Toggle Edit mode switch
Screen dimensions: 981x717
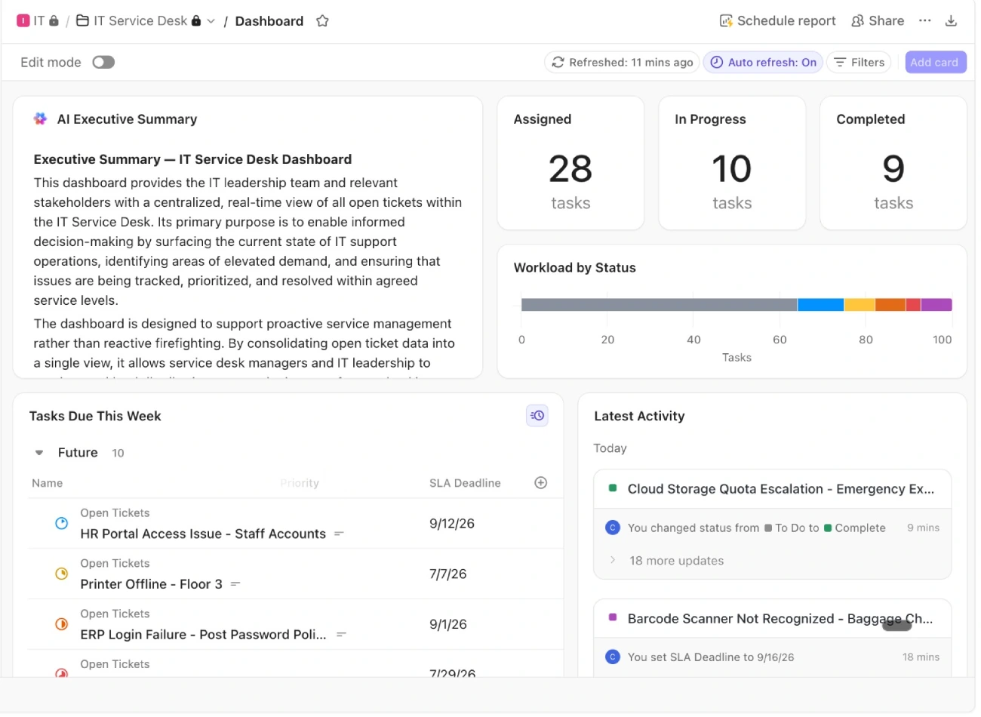[x=103, y=63]
